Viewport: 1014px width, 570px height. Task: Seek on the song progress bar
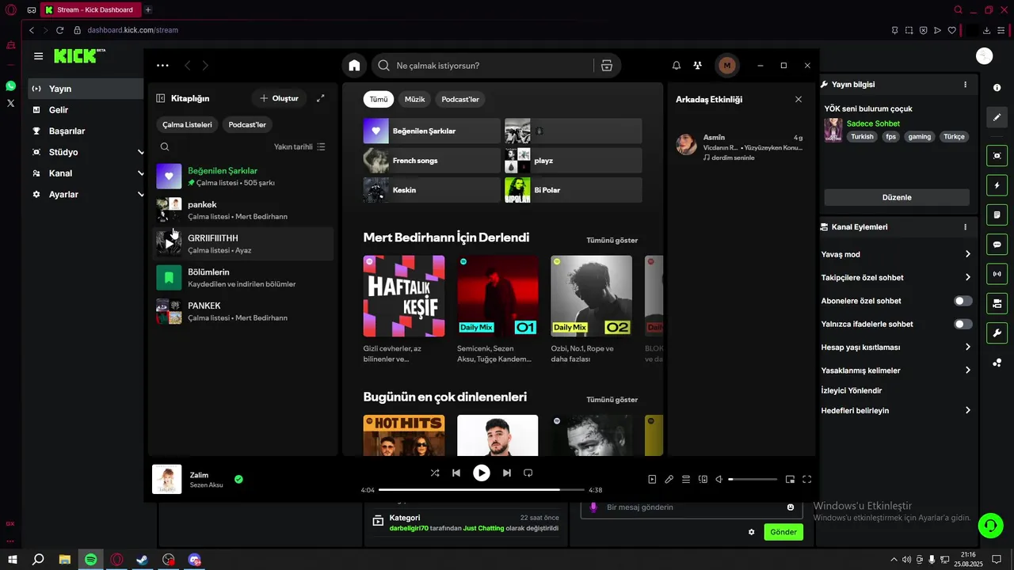point(482,490)
